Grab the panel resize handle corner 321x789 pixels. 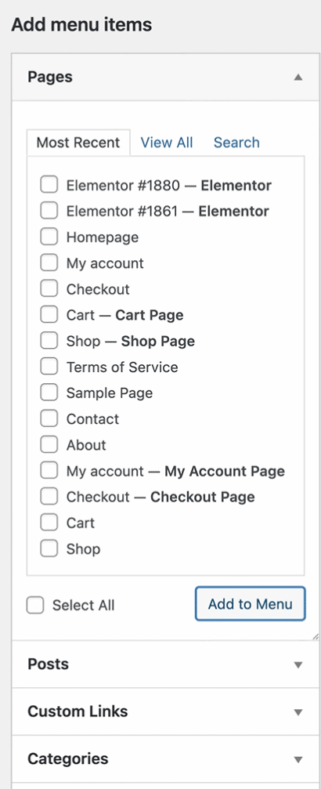[x=316, y=636]
